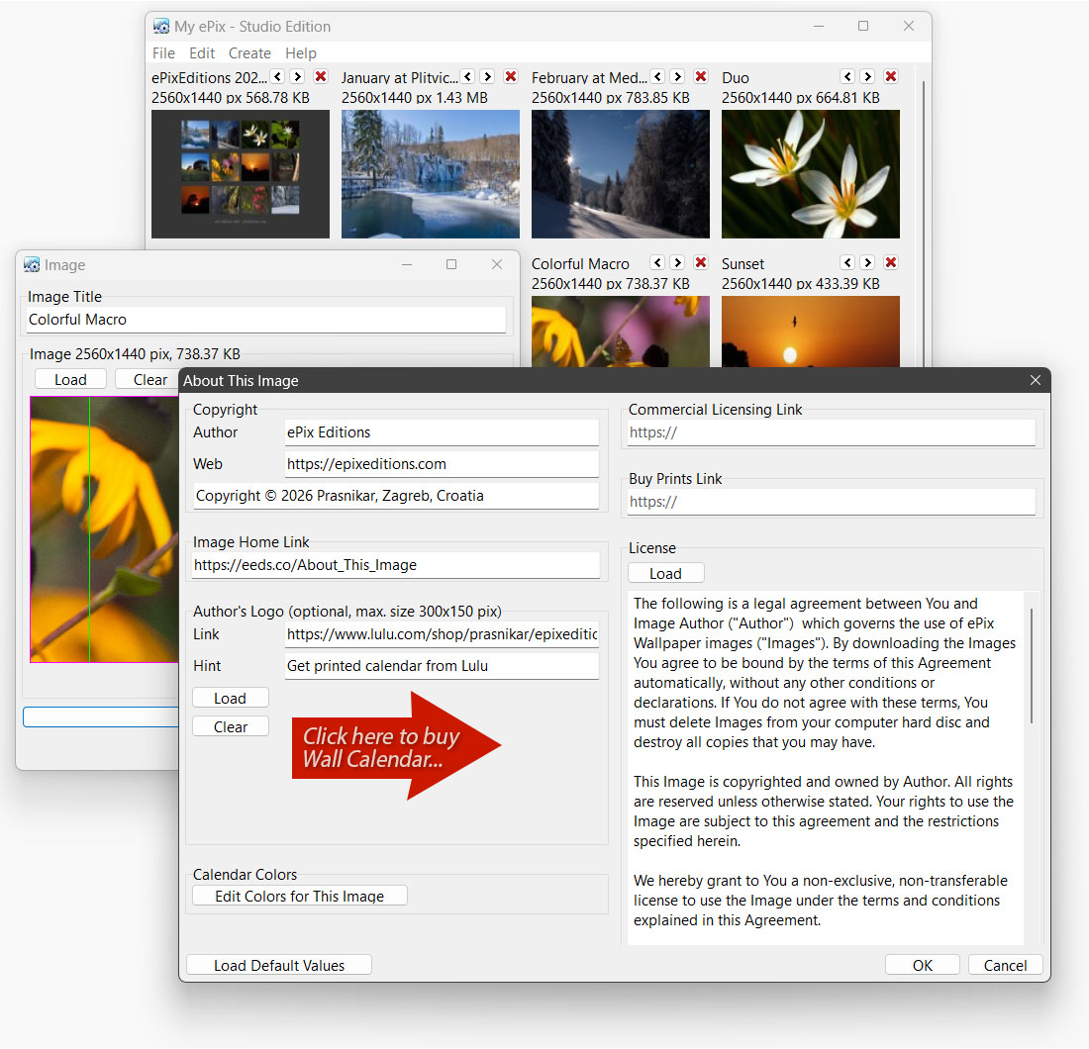This screenshot has width=1089, height=1049.
Task: Close the About This Image dialog
Action: point(1035,380)
